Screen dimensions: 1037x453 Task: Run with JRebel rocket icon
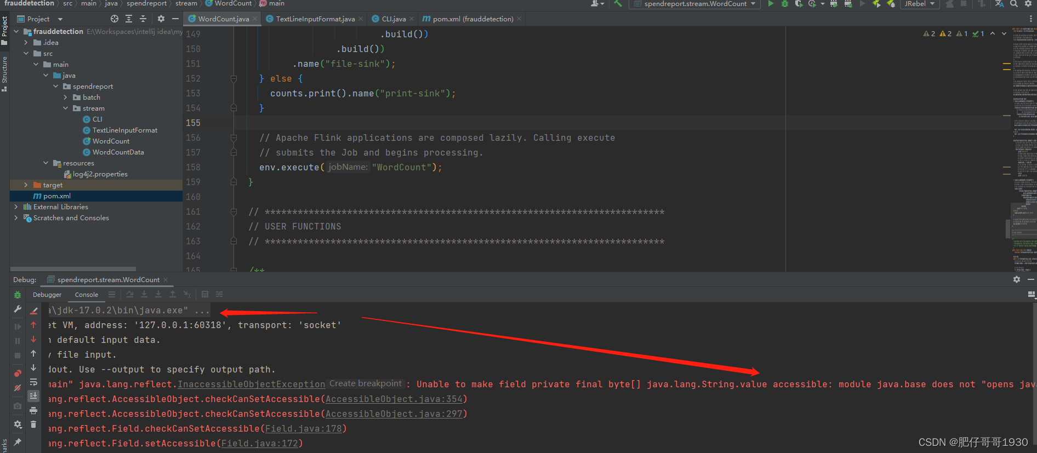876,4
